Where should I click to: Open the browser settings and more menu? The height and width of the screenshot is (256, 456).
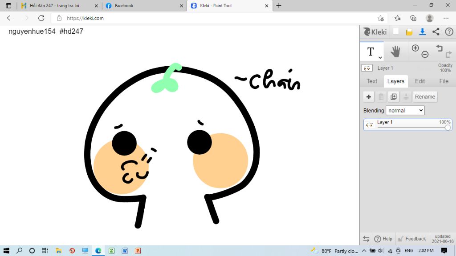[446, 18]
